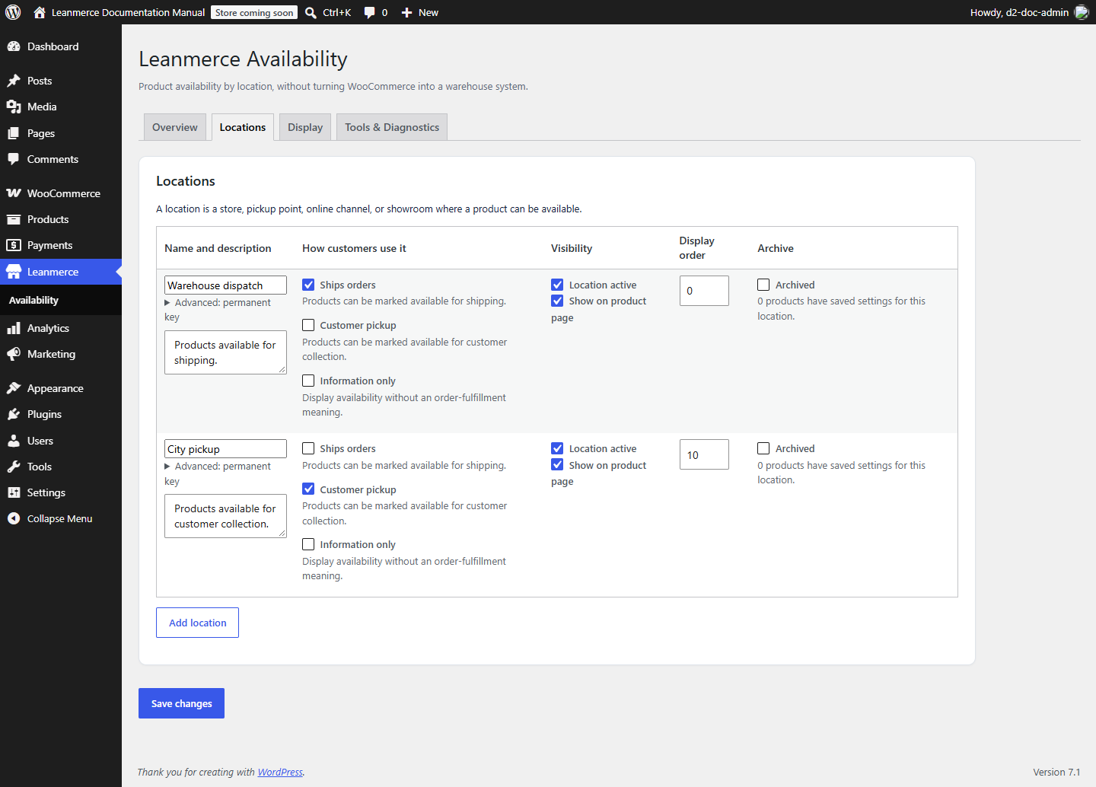The width and height of the screenshot is (1096, 787).
Task: Click the Users person icon
Action: click(x=14, y=441)
